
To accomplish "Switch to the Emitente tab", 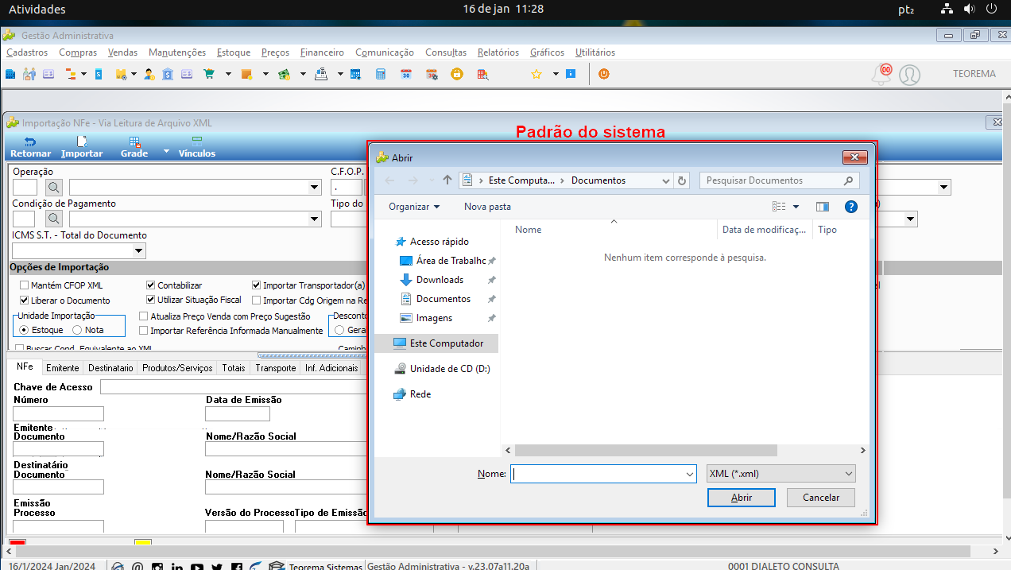I will (x=63, y=368).
